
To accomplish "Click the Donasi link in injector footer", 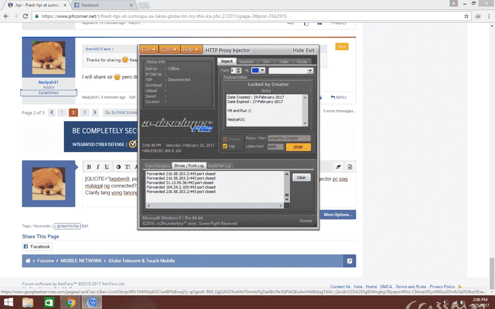I will (x=306, y=221).
